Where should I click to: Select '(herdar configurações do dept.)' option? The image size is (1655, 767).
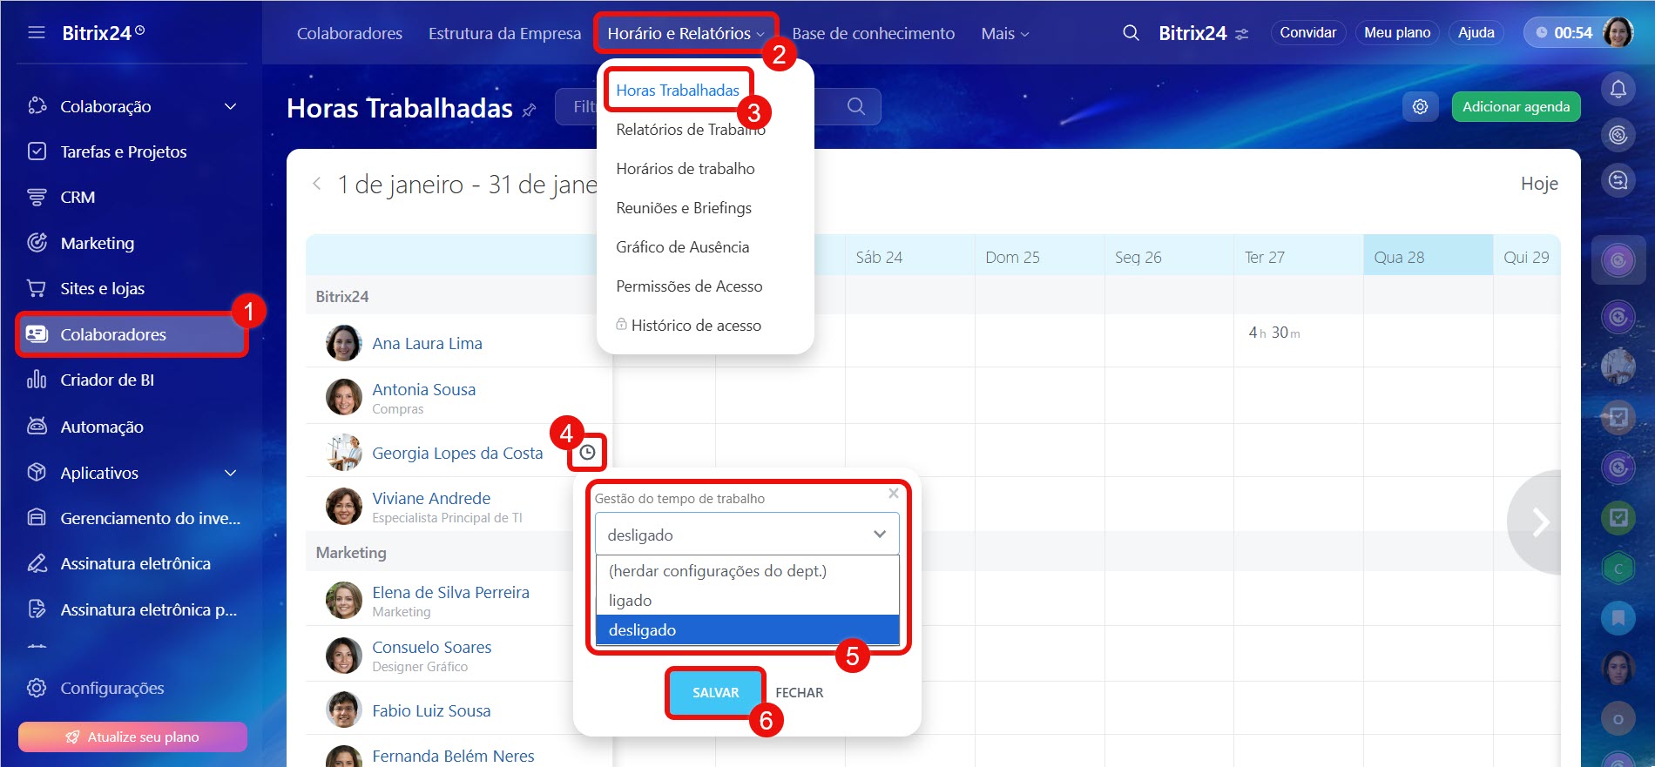coord(717,571)
